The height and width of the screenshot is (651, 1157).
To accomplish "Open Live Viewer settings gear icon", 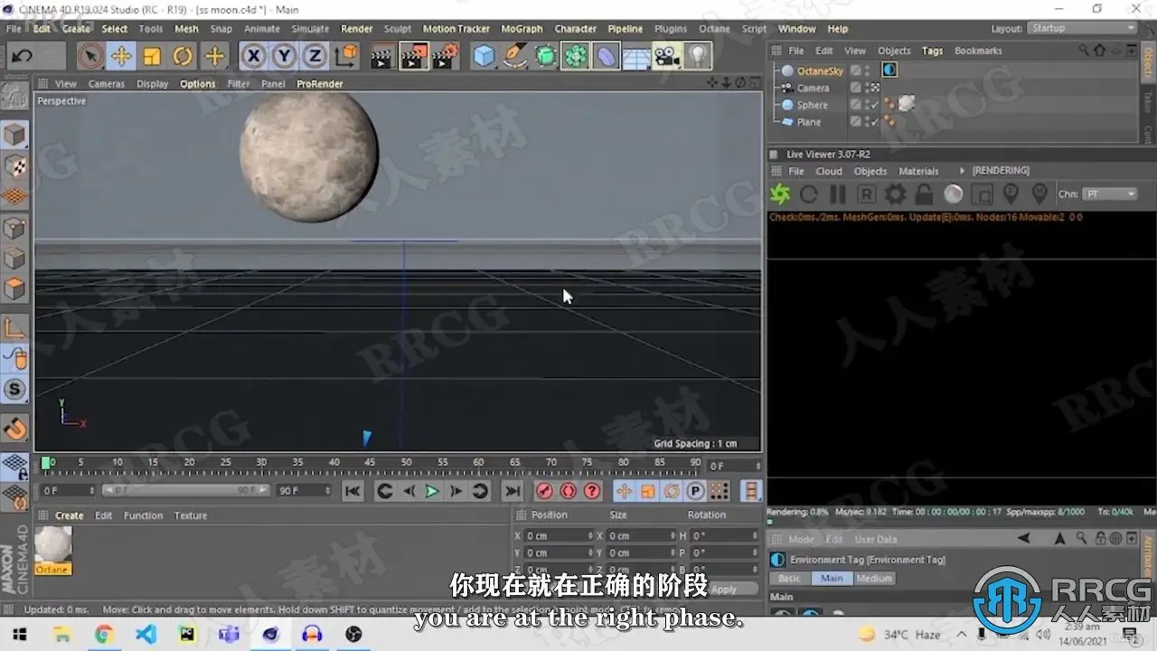I will pos(895,193).
